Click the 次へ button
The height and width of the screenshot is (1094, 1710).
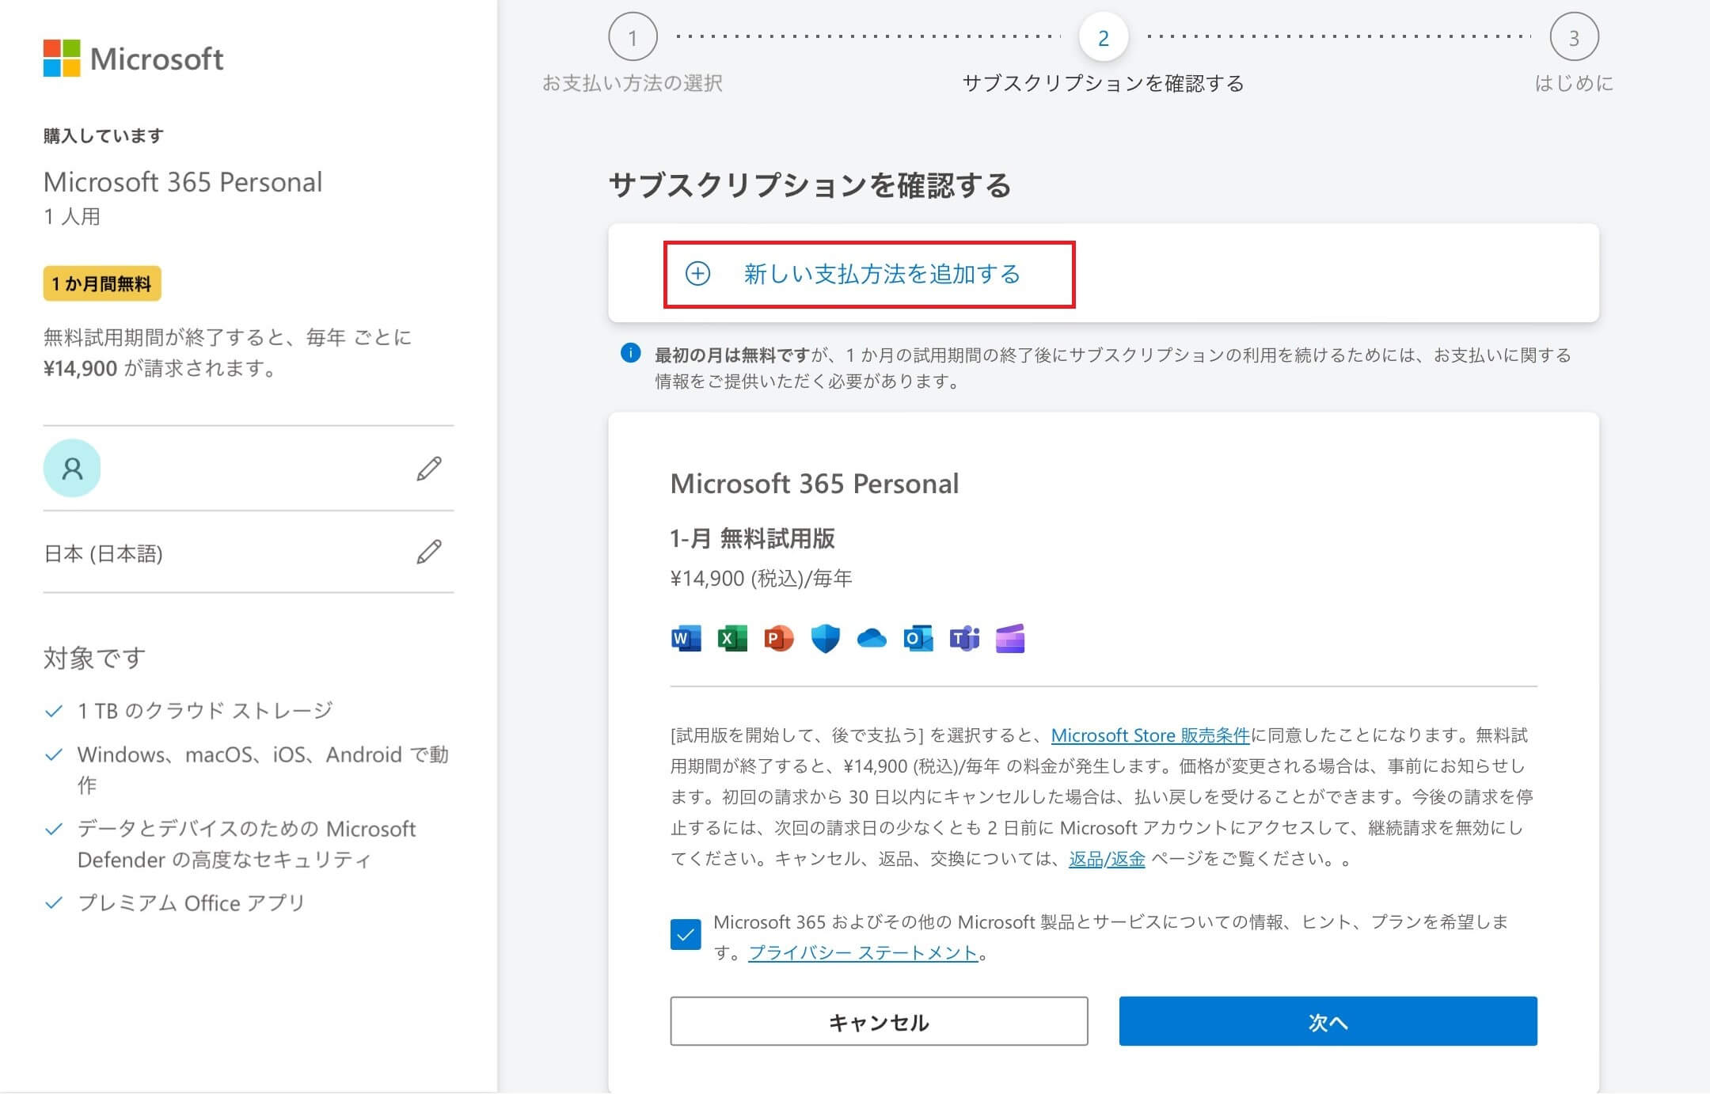(x=1328, y=1021)
